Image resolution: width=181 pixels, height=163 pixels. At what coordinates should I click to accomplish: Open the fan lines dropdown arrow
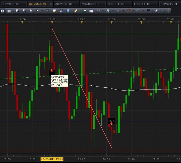point(123,11)
